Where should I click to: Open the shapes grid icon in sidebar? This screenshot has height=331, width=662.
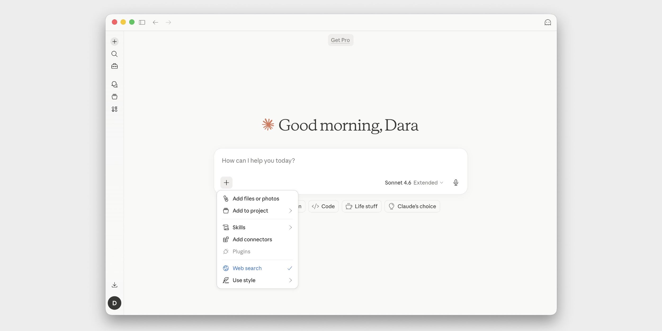coord(114,109)
